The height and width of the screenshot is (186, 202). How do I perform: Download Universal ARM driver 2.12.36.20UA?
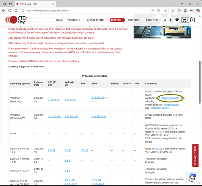99,116
